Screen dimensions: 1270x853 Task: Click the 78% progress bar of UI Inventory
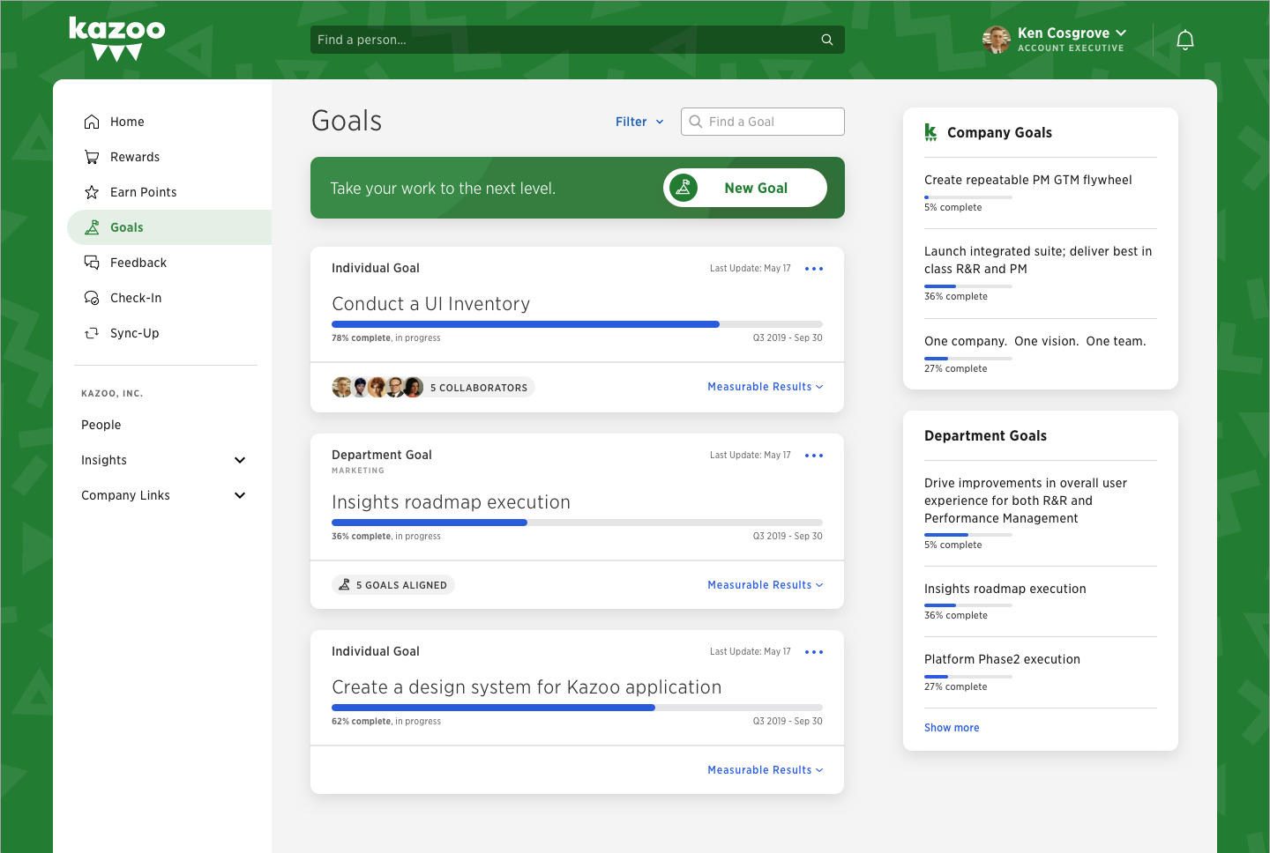click(577, 324)
